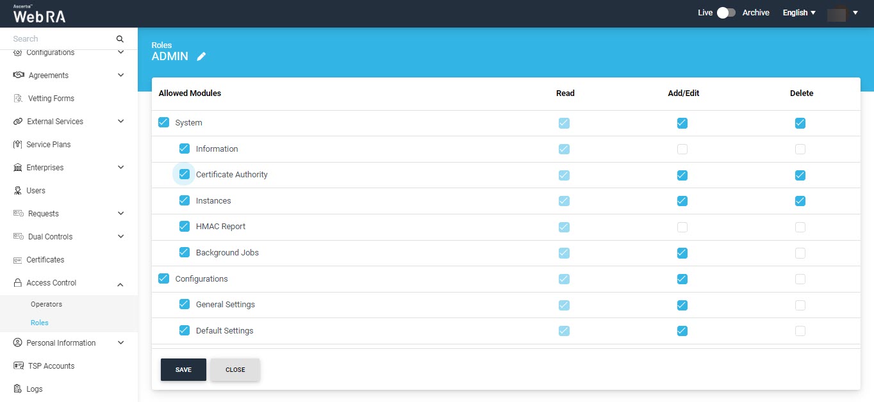Click the Configurations gear icon in sidebar

click(17, 52)
